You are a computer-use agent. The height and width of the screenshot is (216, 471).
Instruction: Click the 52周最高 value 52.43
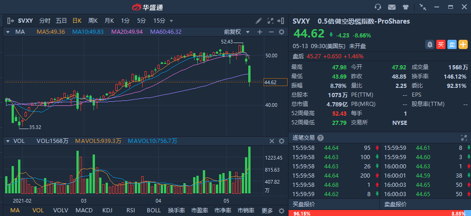(339, 114)
